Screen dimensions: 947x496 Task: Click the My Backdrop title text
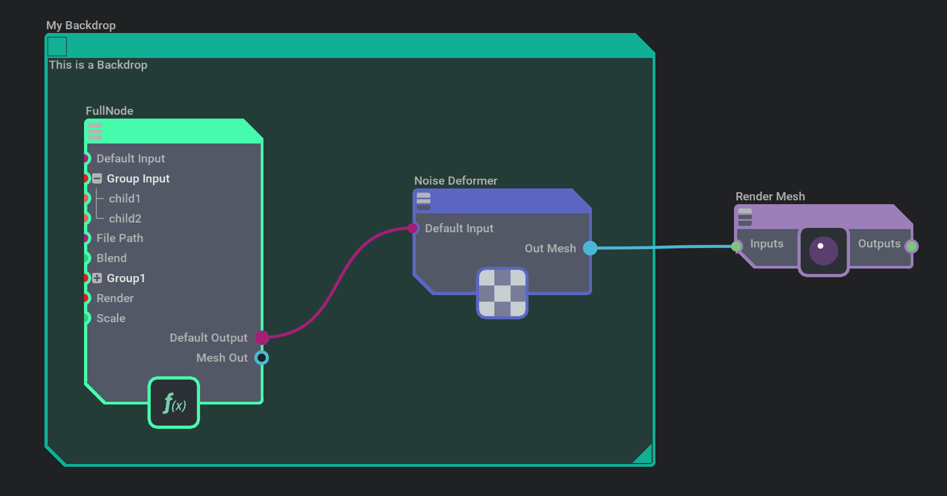point(81,25)
